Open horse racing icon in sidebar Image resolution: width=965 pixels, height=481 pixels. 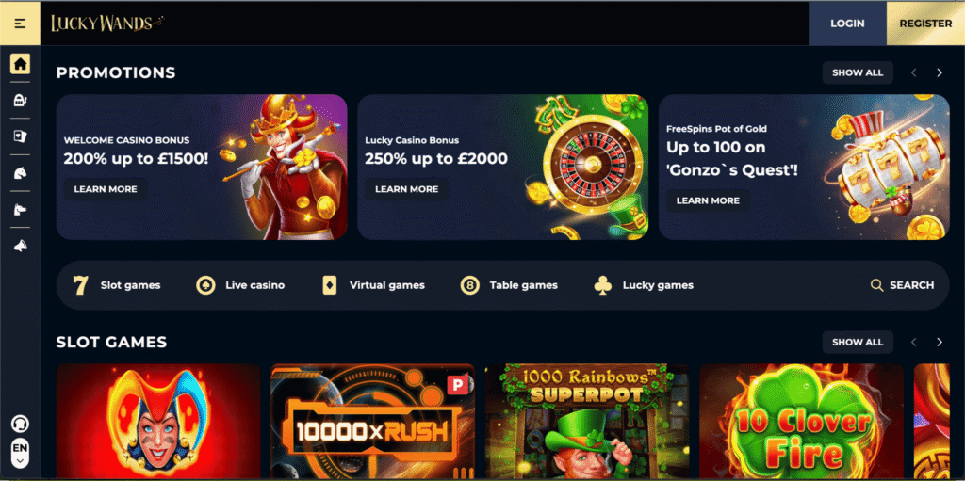21,173
